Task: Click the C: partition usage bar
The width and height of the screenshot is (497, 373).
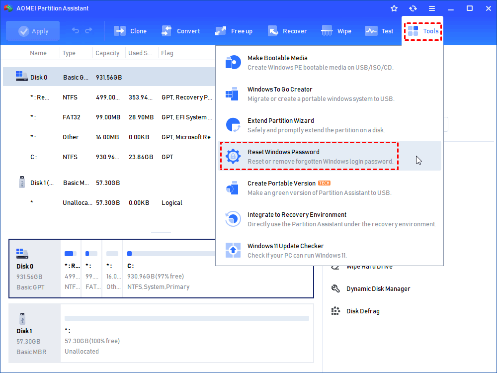Action: (x=169, y=254)
